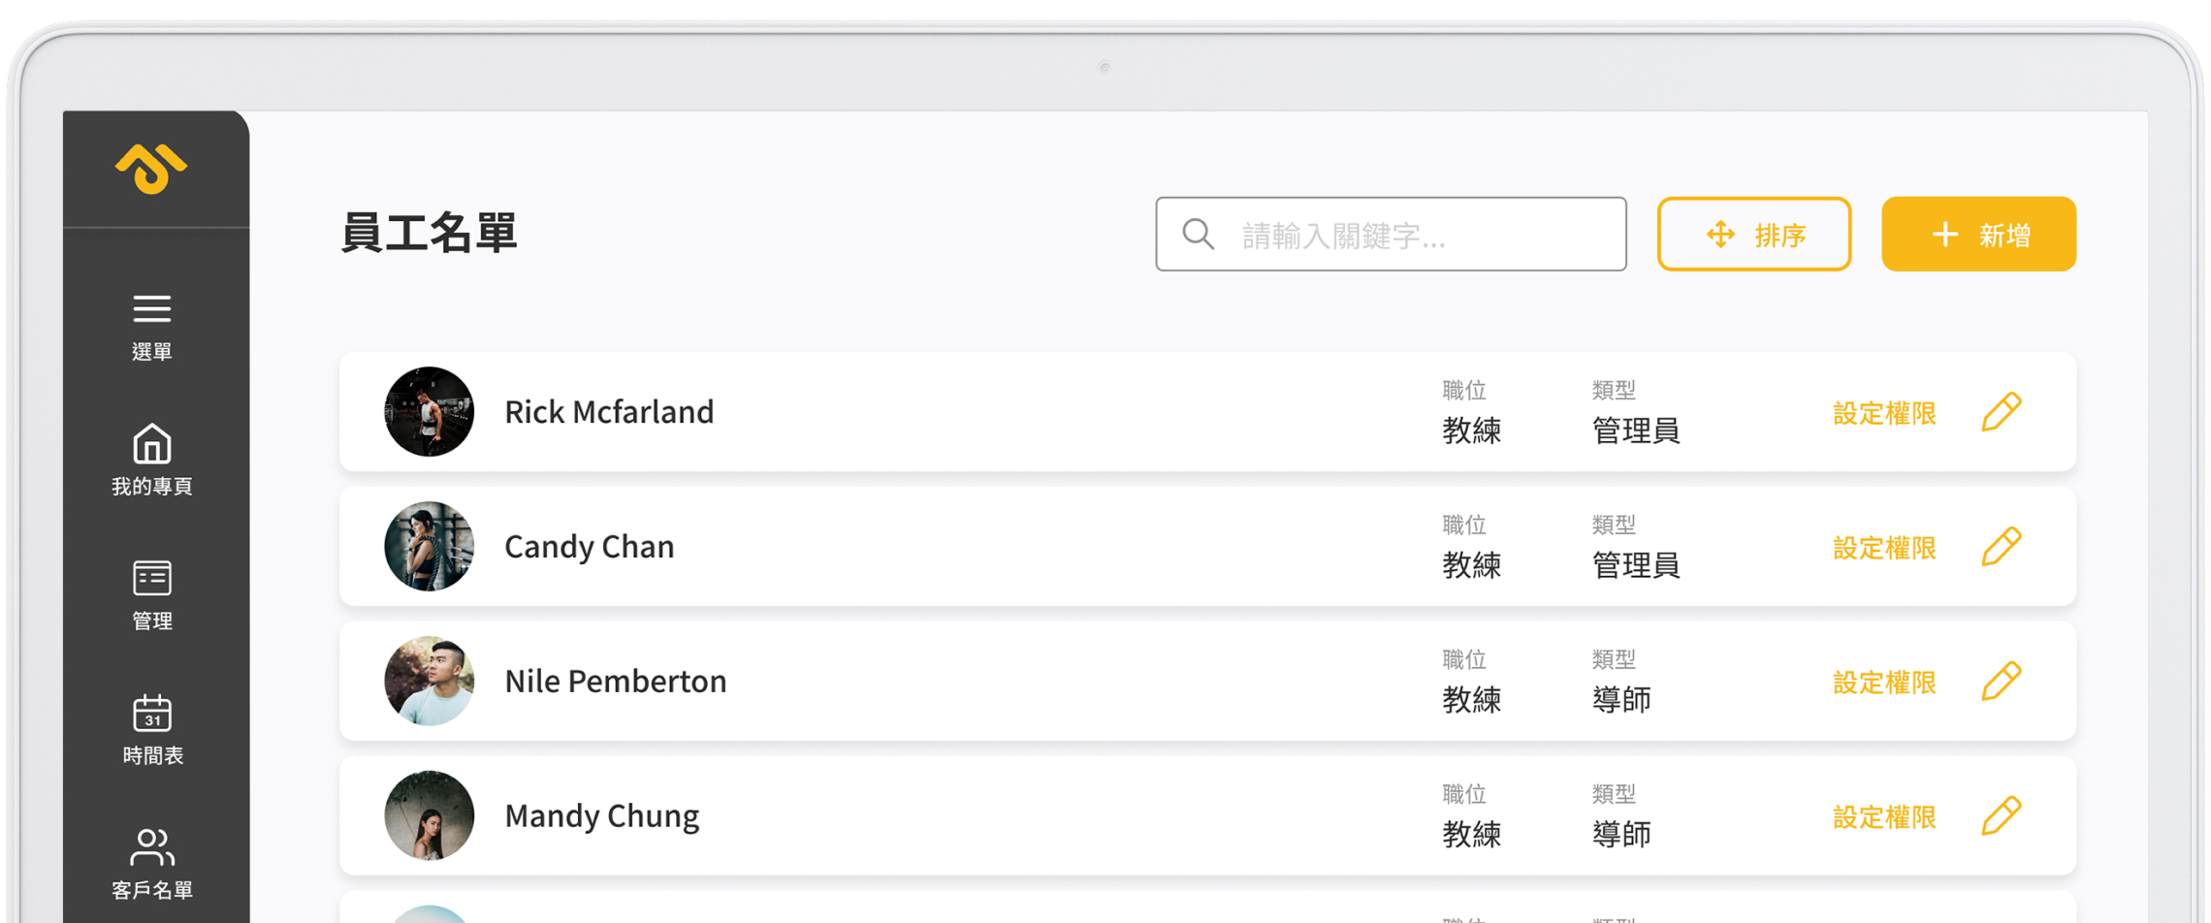The image size is (2211, 923).
Task: Edit Rick Mcfarland using pencil icon
Action: (2002, 412)
